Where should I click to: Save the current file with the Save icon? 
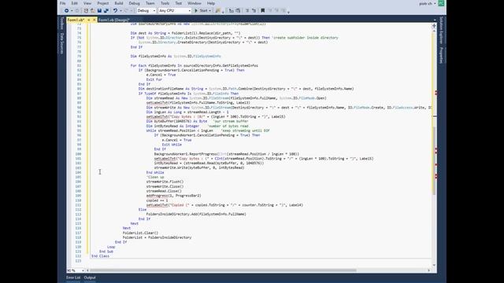pos(99,10)
